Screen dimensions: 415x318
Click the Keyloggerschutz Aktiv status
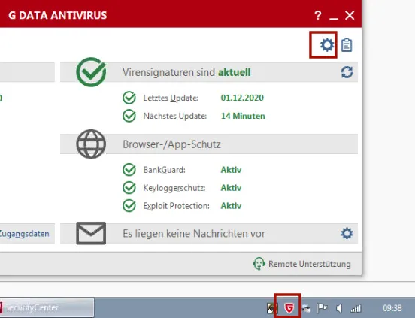pos(231,188)
